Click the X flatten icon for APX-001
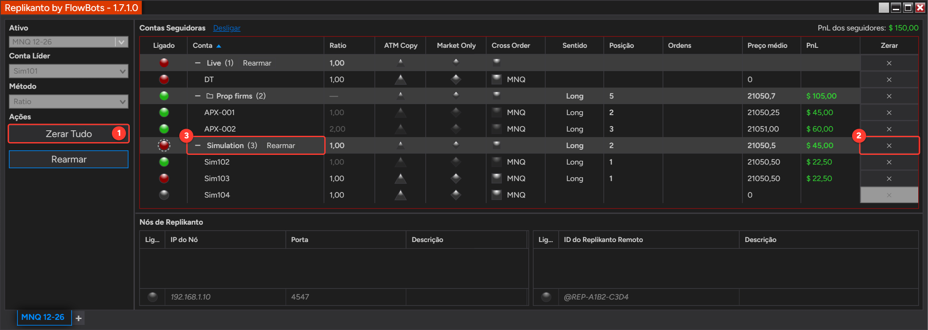Image resolution: width=928 pixels, height=330 pixels. click(x=889, y=113)
